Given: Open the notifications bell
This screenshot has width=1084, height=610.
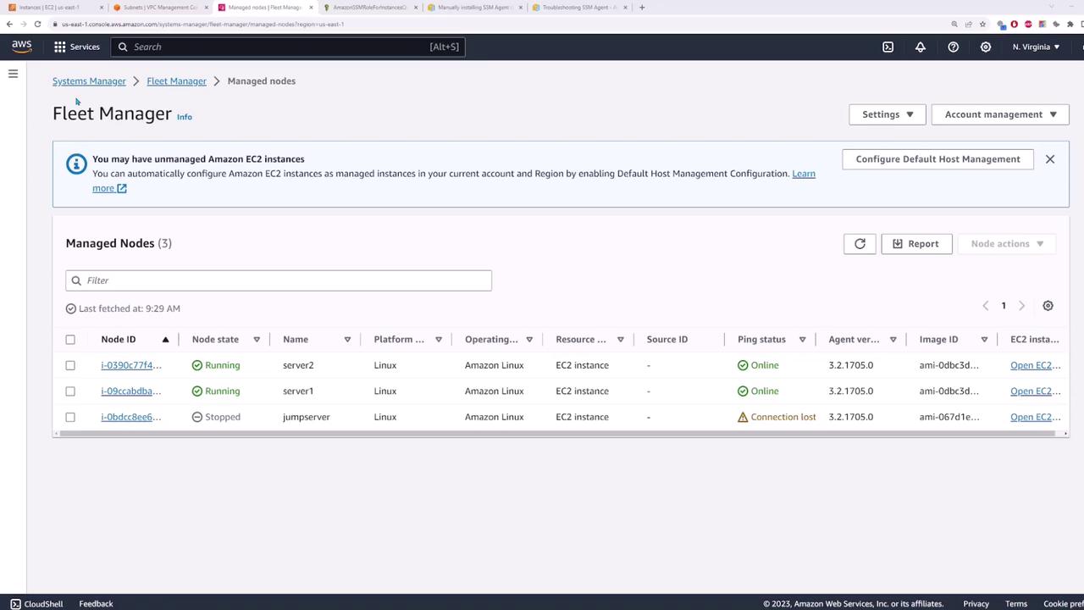Looking at the screenshot, I should click(x=921, y=47).
